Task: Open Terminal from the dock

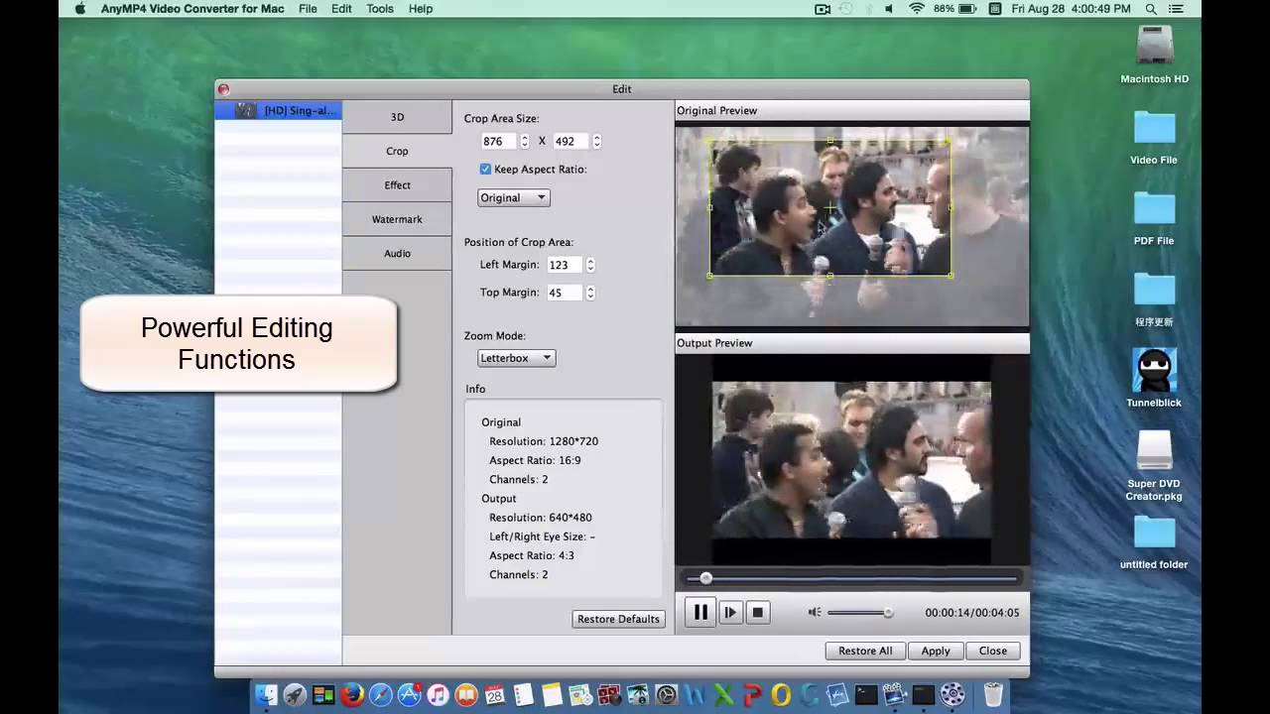Action: tap(866, 695)
